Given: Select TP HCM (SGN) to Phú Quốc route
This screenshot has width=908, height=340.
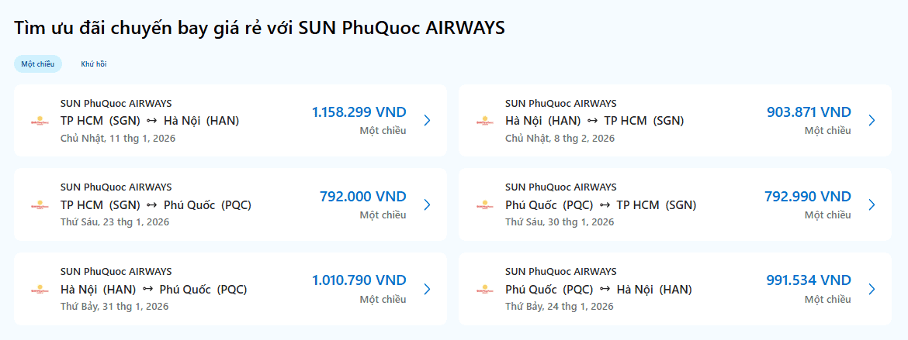Looking at the screenshot, I should (x=156, y=205).
